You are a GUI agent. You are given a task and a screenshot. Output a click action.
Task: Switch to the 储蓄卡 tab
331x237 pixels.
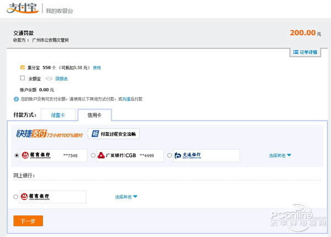[x=57, y=115]
